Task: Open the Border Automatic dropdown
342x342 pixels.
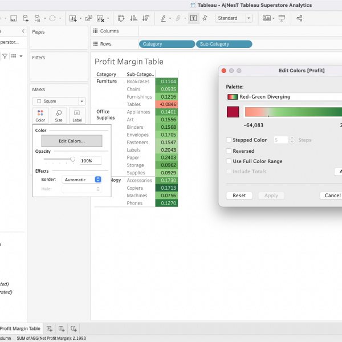Action: tap(82, 180)
